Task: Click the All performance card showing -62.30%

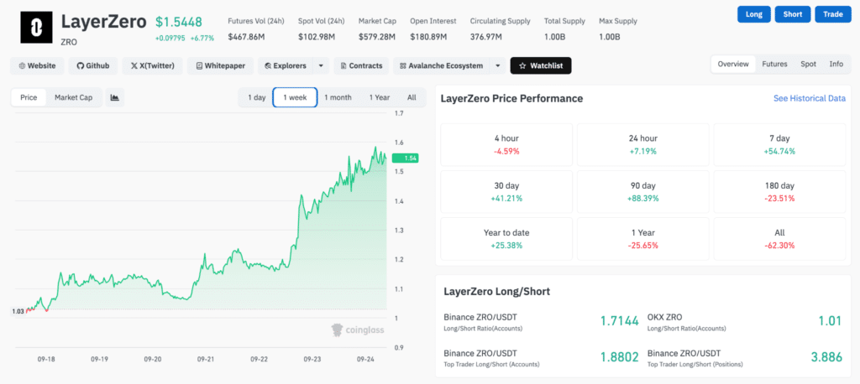Action: point(779,239)
